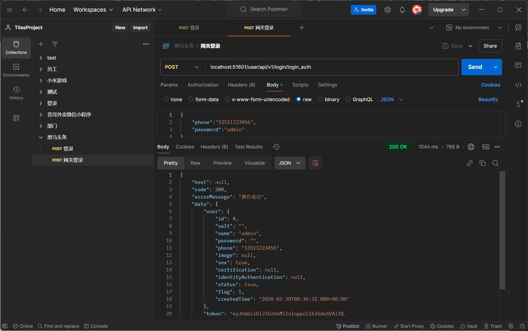Screen dimensions: 528x331
Task: Open the request comments icon
Action: 518,65
